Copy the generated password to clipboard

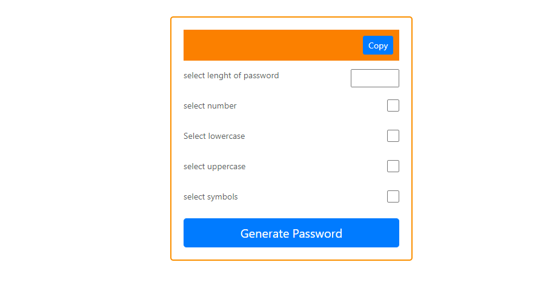click(377, 45)
